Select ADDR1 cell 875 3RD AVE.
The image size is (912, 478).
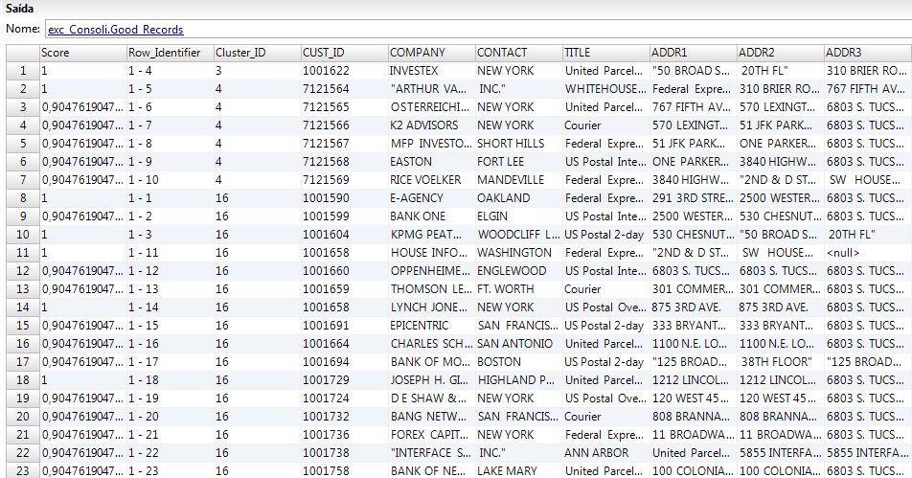click(694, 307)
